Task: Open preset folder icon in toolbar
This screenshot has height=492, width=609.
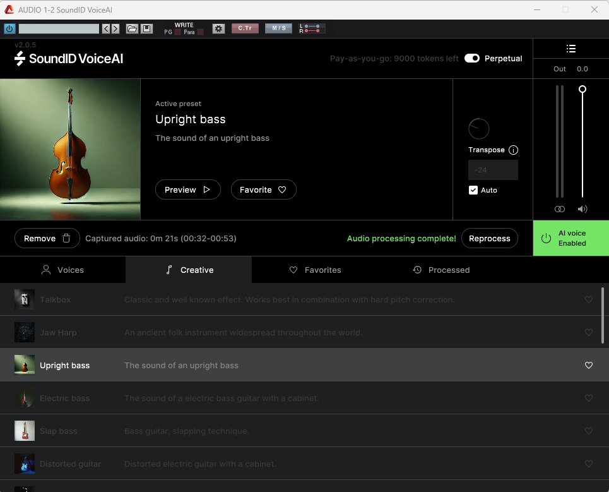Action: coord(132,28)
